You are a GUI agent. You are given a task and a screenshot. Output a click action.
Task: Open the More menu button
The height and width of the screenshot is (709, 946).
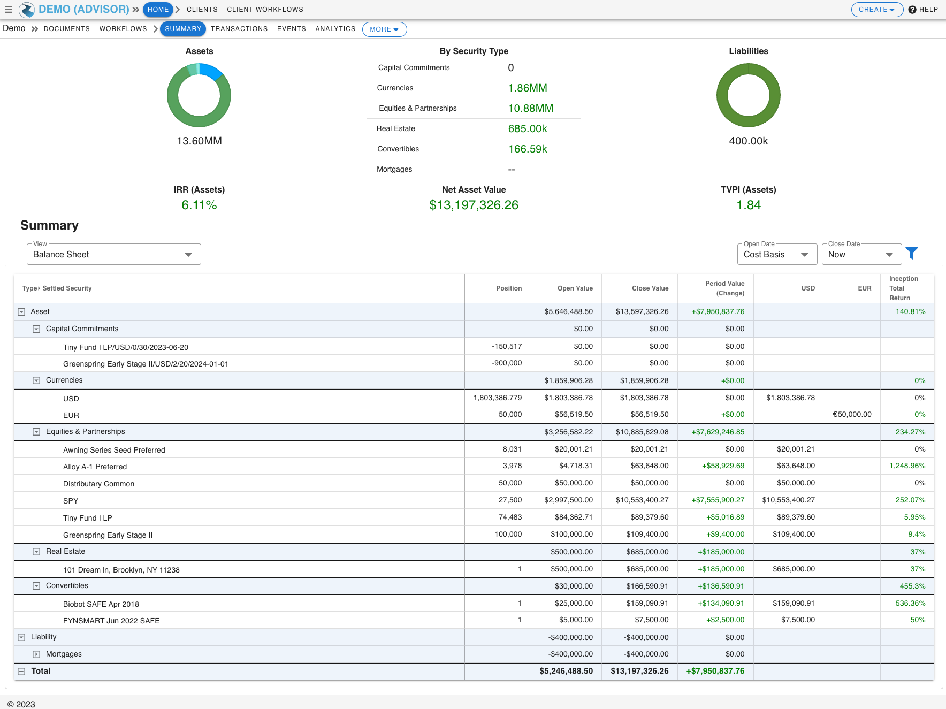tap(384, 29)
